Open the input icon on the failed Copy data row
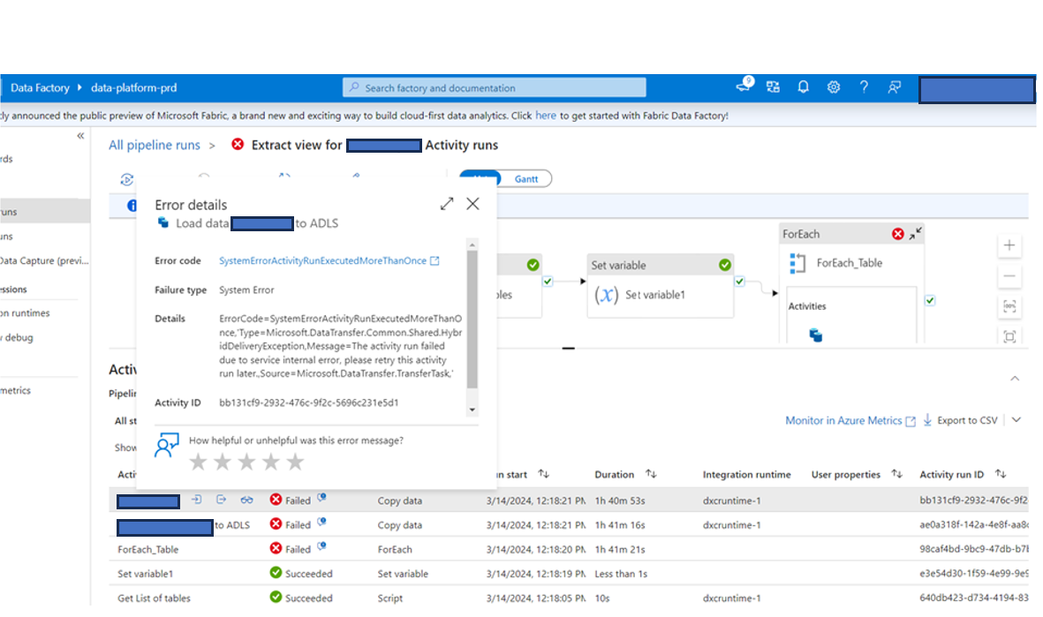 [196, 500]
